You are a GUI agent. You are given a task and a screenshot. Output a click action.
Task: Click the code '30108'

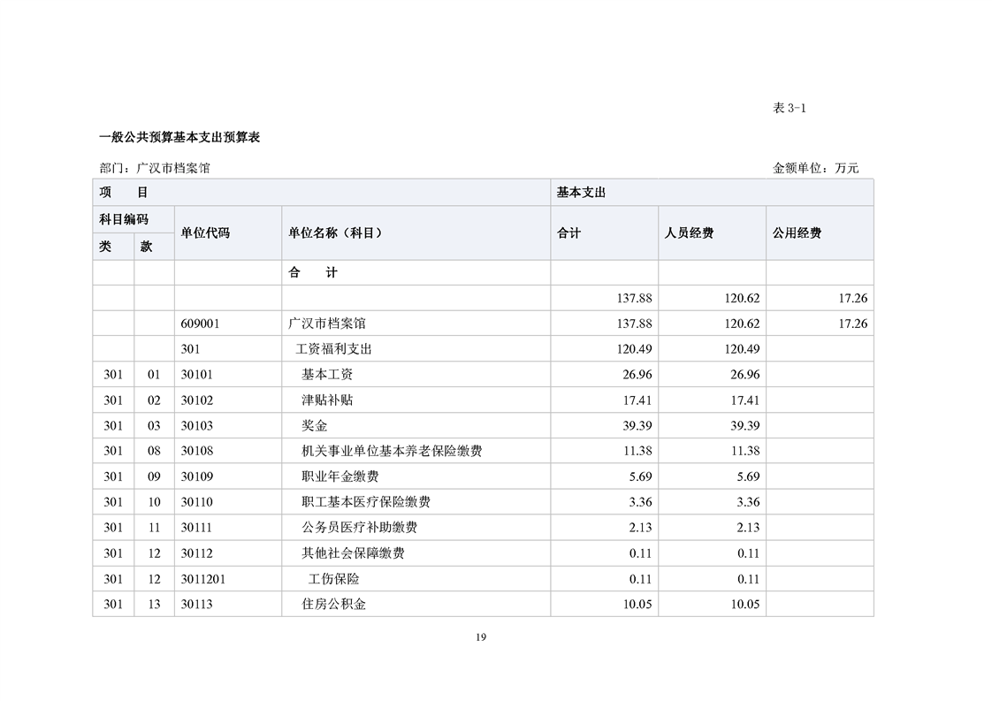coord(197,451)
